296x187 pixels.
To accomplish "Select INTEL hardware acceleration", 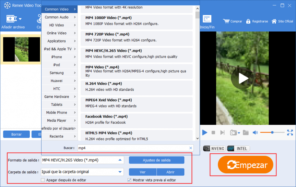I will 238,148.
